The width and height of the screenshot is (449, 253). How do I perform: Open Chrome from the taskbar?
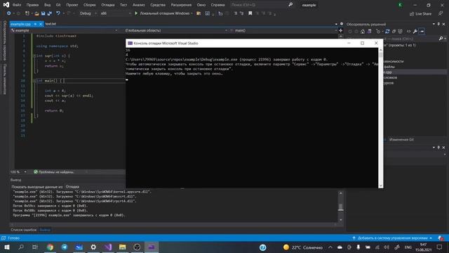pos(50,247)
